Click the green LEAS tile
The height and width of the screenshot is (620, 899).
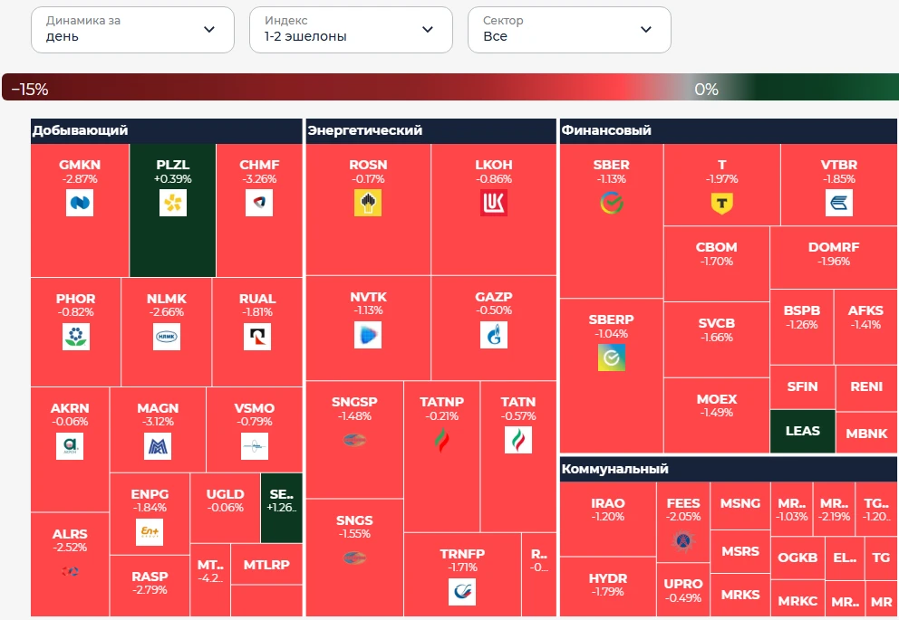coord(803,431)
